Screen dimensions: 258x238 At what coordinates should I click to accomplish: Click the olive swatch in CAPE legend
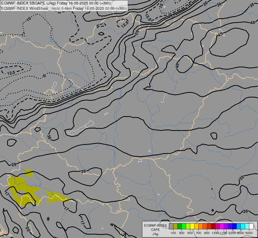click(176, 226)
